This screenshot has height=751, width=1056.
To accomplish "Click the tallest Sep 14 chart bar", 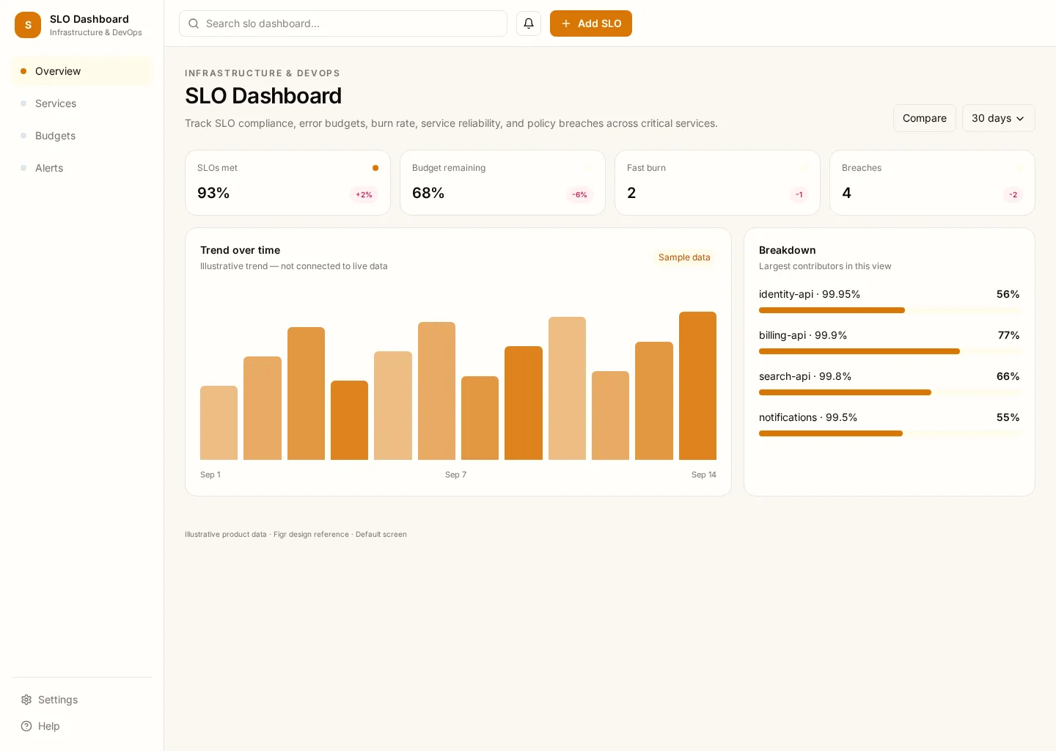I will (697, 386).
